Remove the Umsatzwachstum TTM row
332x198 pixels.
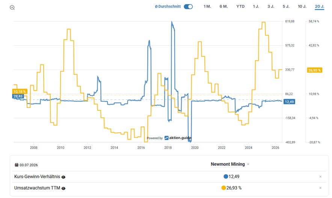pos(320,188)
